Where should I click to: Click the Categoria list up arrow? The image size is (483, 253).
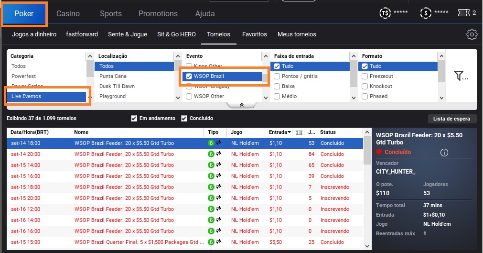tap(90, 56)
